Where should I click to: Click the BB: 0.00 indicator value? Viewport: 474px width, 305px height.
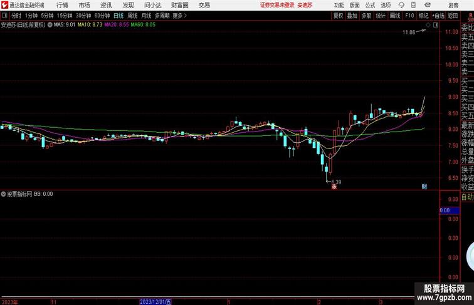[x=43, y=194]
